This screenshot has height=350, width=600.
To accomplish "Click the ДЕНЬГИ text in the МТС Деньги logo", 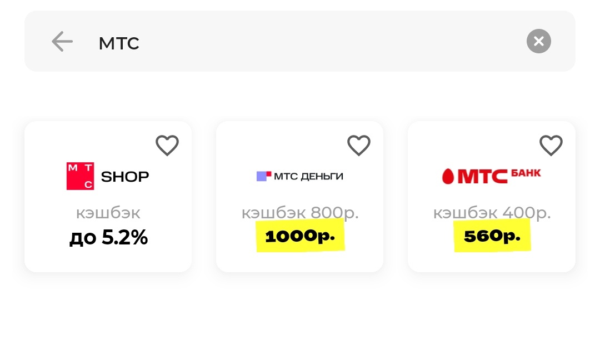I will (322, 177).
